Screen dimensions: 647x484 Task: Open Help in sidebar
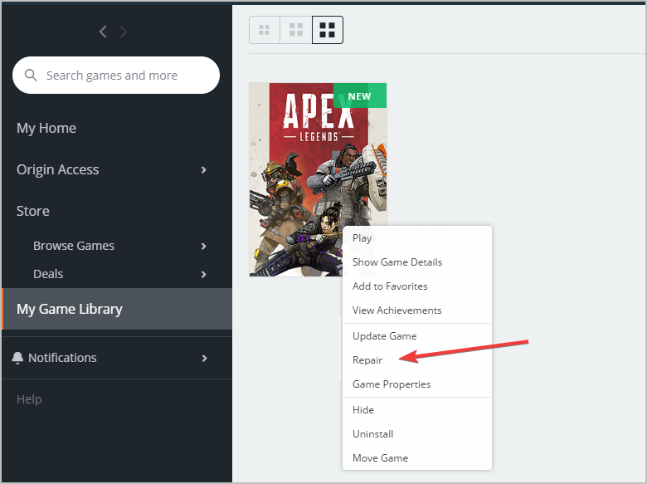coord(29,399)
